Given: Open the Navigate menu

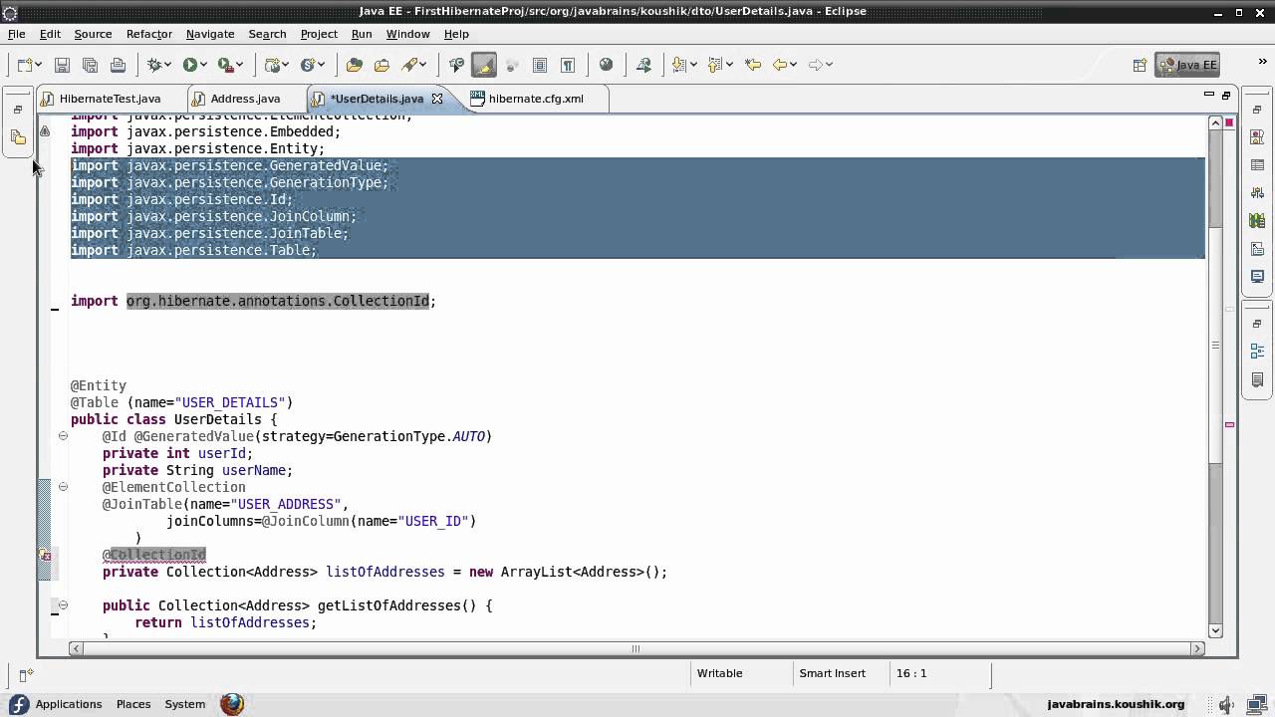Looking at the screenshot, I should (210, 34).
